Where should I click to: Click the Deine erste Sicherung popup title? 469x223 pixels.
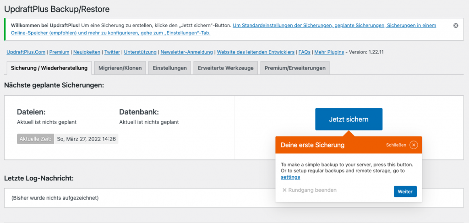pos(312,145)
